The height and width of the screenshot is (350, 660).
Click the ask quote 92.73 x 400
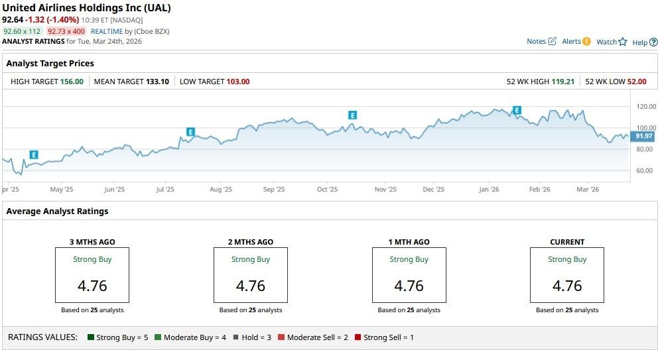tap(66, 31)
